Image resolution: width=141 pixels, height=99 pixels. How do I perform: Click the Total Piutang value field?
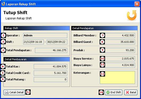(x=51, y=79)
